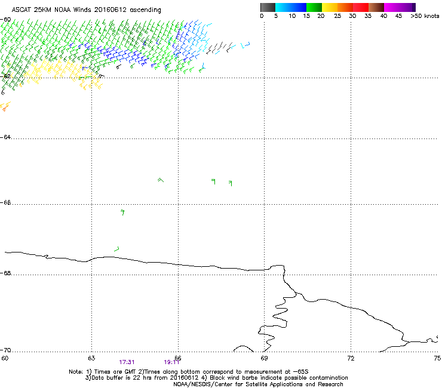
Task: Click the gray 0-5 knots color swatch
Action: click(x=268, y=7)
